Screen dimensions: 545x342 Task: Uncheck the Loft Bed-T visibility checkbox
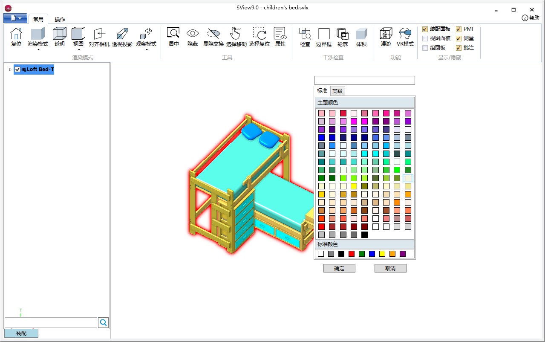click(17, 69)
